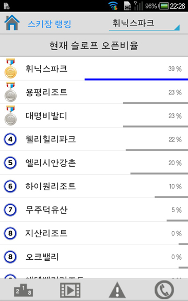Tap rank 5 badge for 엘리시안강촌
This screenshot has width=188, height=301.
[x=10, y=163]
